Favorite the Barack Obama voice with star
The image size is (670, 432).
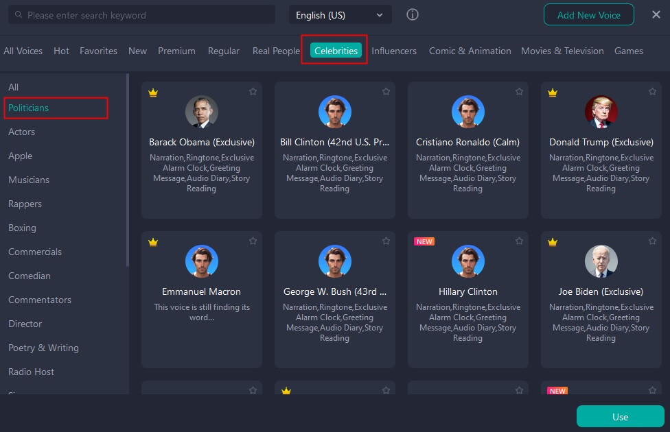pyautogui.click(x=253, y=91)
